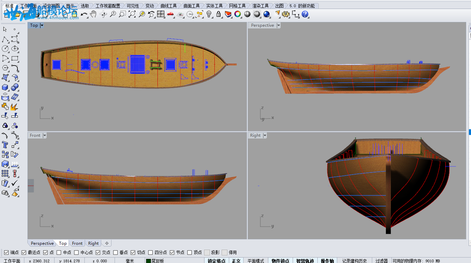Disable the 交点 osnap checkbox
Screen dimensions: 471x263
98,252
